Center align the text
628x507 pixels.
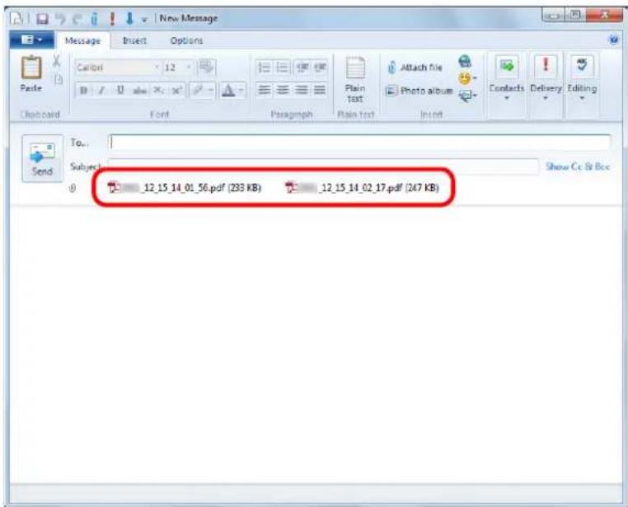(x=283, y=90)
